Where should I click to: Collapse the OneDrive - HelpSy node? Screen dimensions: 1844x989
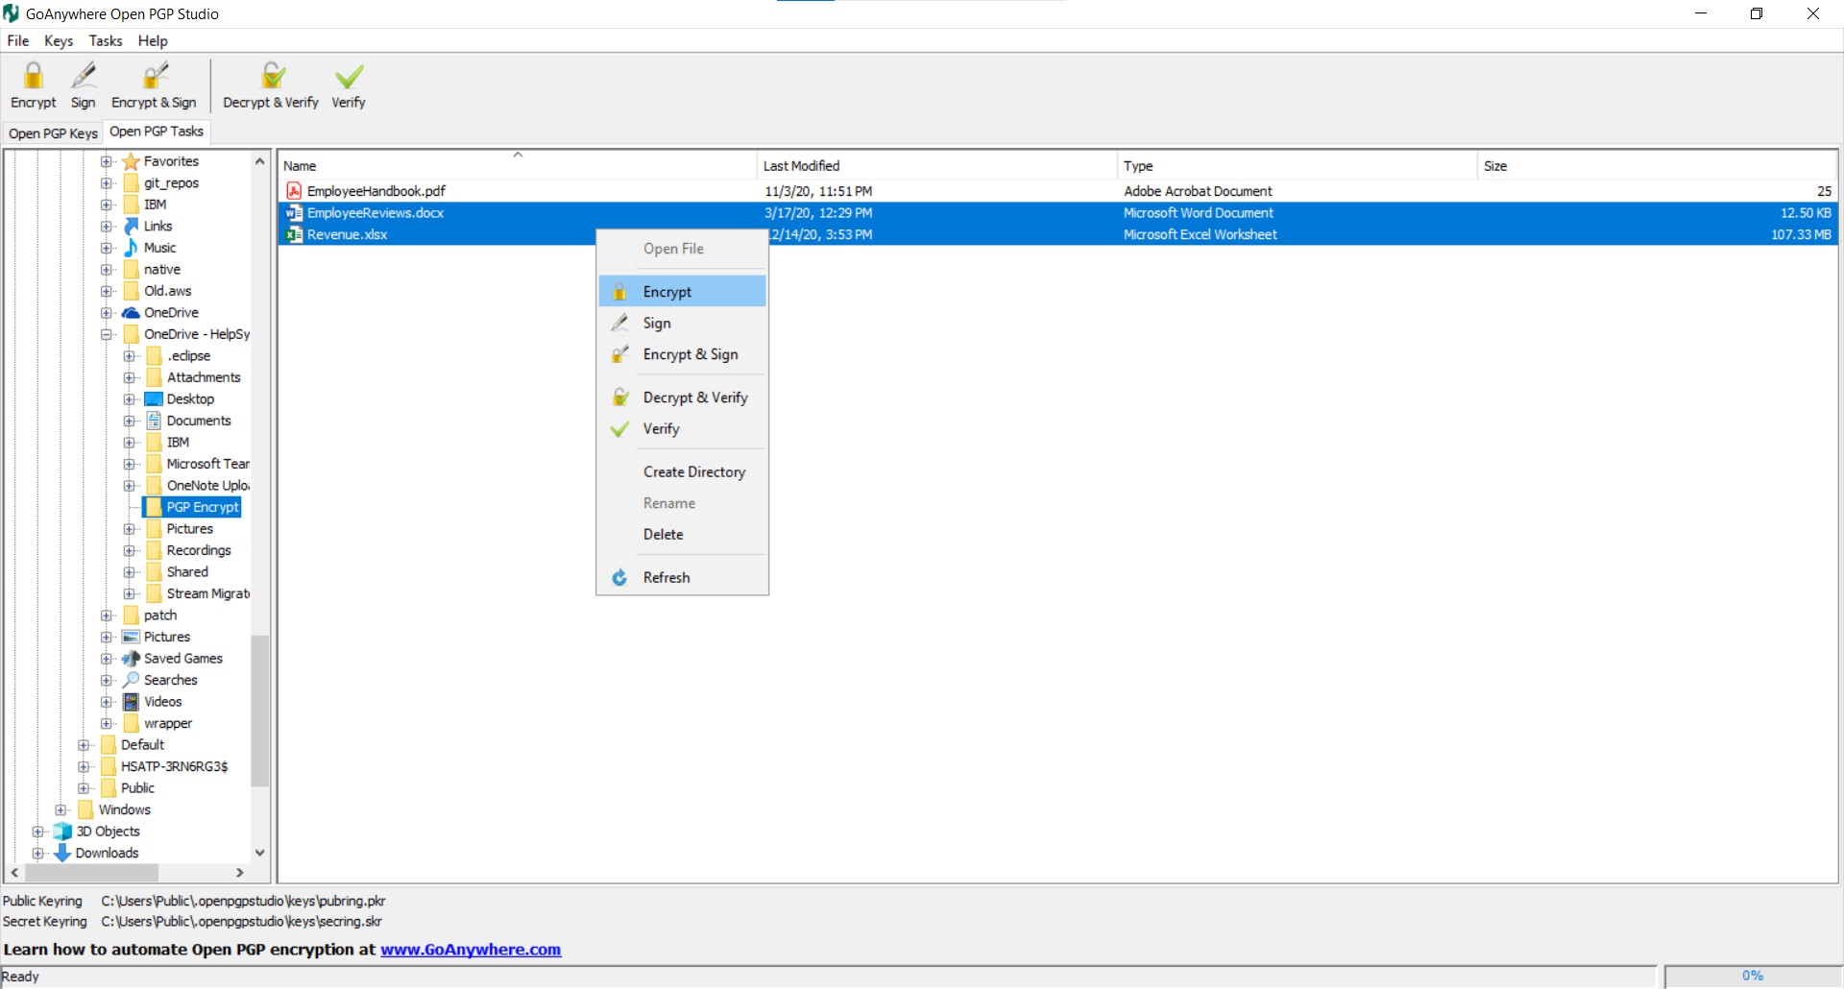tap(107, 334)
